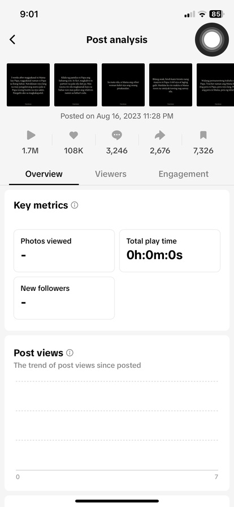Image resolution: width=234 pixels, height=507 pixels.
Task: Open the Post views info icon
Action: 70,353
